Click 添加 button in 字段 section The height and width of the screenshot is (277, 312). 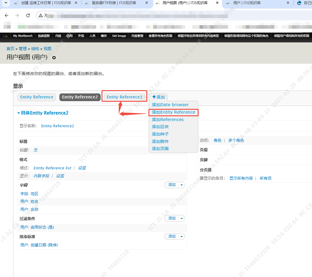click(x=172, y=185)
